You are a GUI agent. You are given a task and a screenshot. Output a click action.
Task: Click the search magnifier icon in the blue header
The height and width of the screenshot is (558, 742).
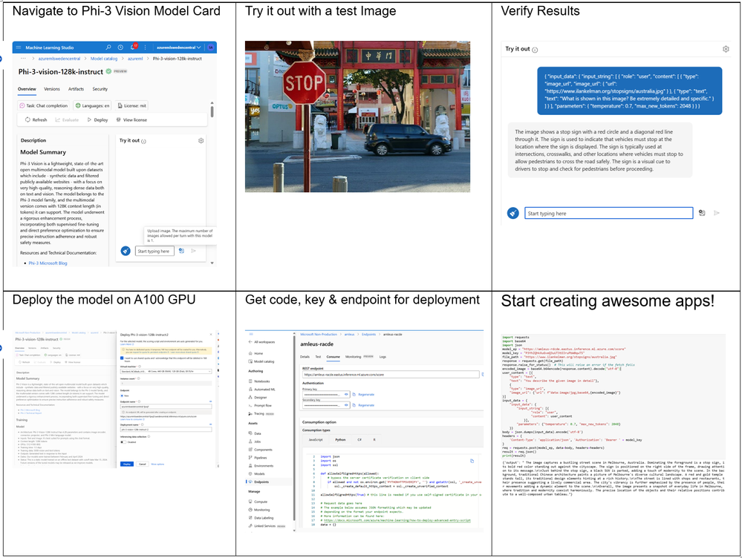click(x=108, y=47)
